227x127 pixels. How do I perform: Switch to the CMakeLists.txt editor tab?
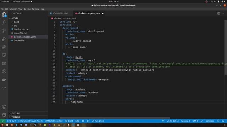coord(61,13)
